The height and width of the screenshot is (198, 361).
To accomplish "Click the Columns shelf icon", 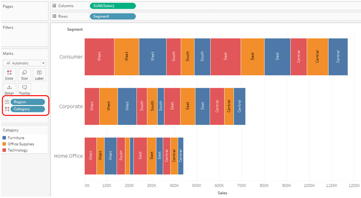I will 55,6.
